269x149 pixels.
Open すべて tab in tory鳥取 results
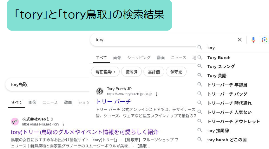click(16, 102)
